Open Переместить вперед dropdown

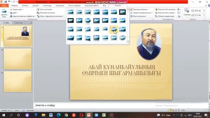pos(166,10)
